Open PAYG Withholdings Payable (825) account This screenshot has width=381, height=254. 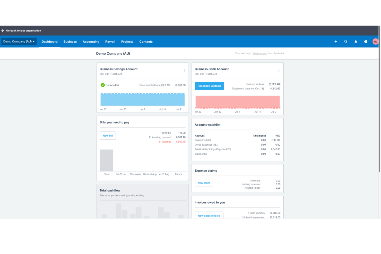(x=213, y=149)
